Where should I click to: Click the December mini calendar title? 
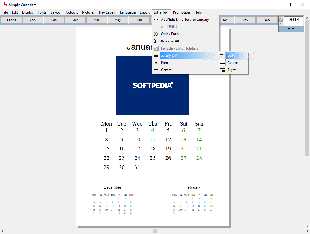112,187
